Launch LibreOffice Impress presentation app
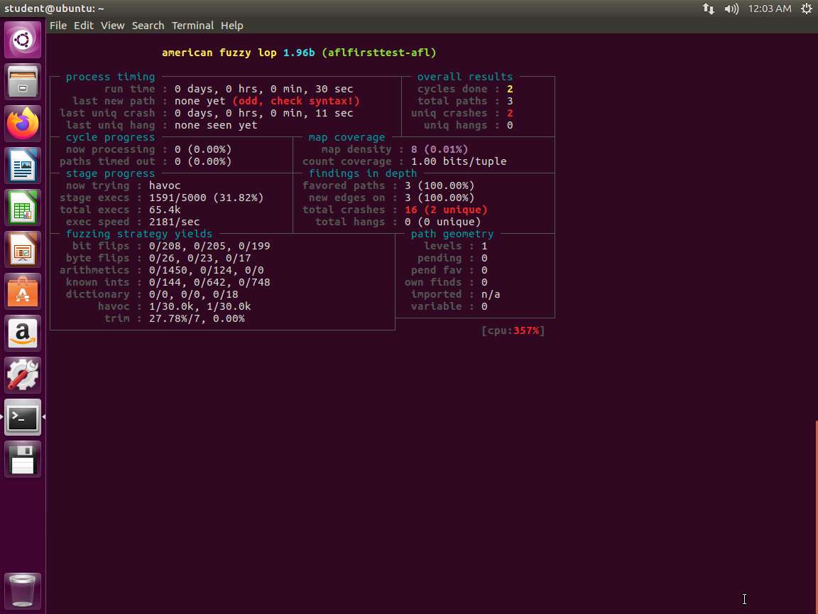The height and width of the screenshot is (614, 818). (x=23, y=250)
